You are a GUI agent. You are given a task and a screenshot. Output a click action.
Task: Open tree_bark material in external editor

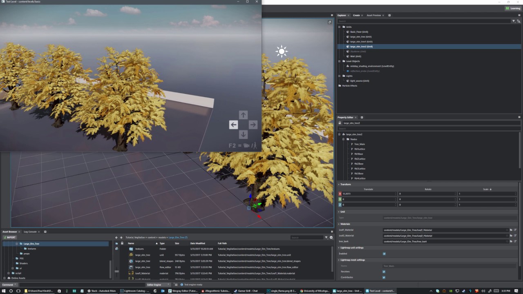[515, 241]
